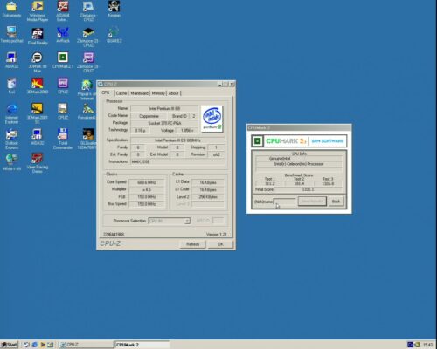
Task: Click the Show Desktop quick launch icon
Action: coord(26,345)
